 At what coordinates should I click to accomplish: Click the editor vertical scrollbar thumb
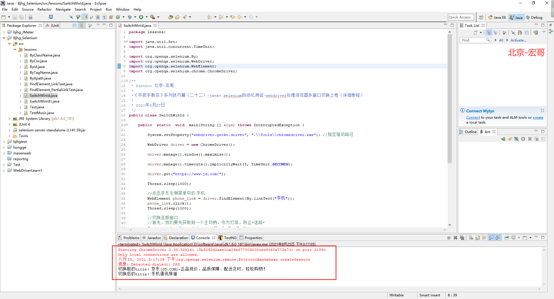click(450, 99)
